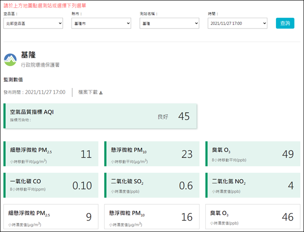This screenshot has height=232, width=304.
Task: Select the 空氣品質指標 AQI card
Action: 100,116
